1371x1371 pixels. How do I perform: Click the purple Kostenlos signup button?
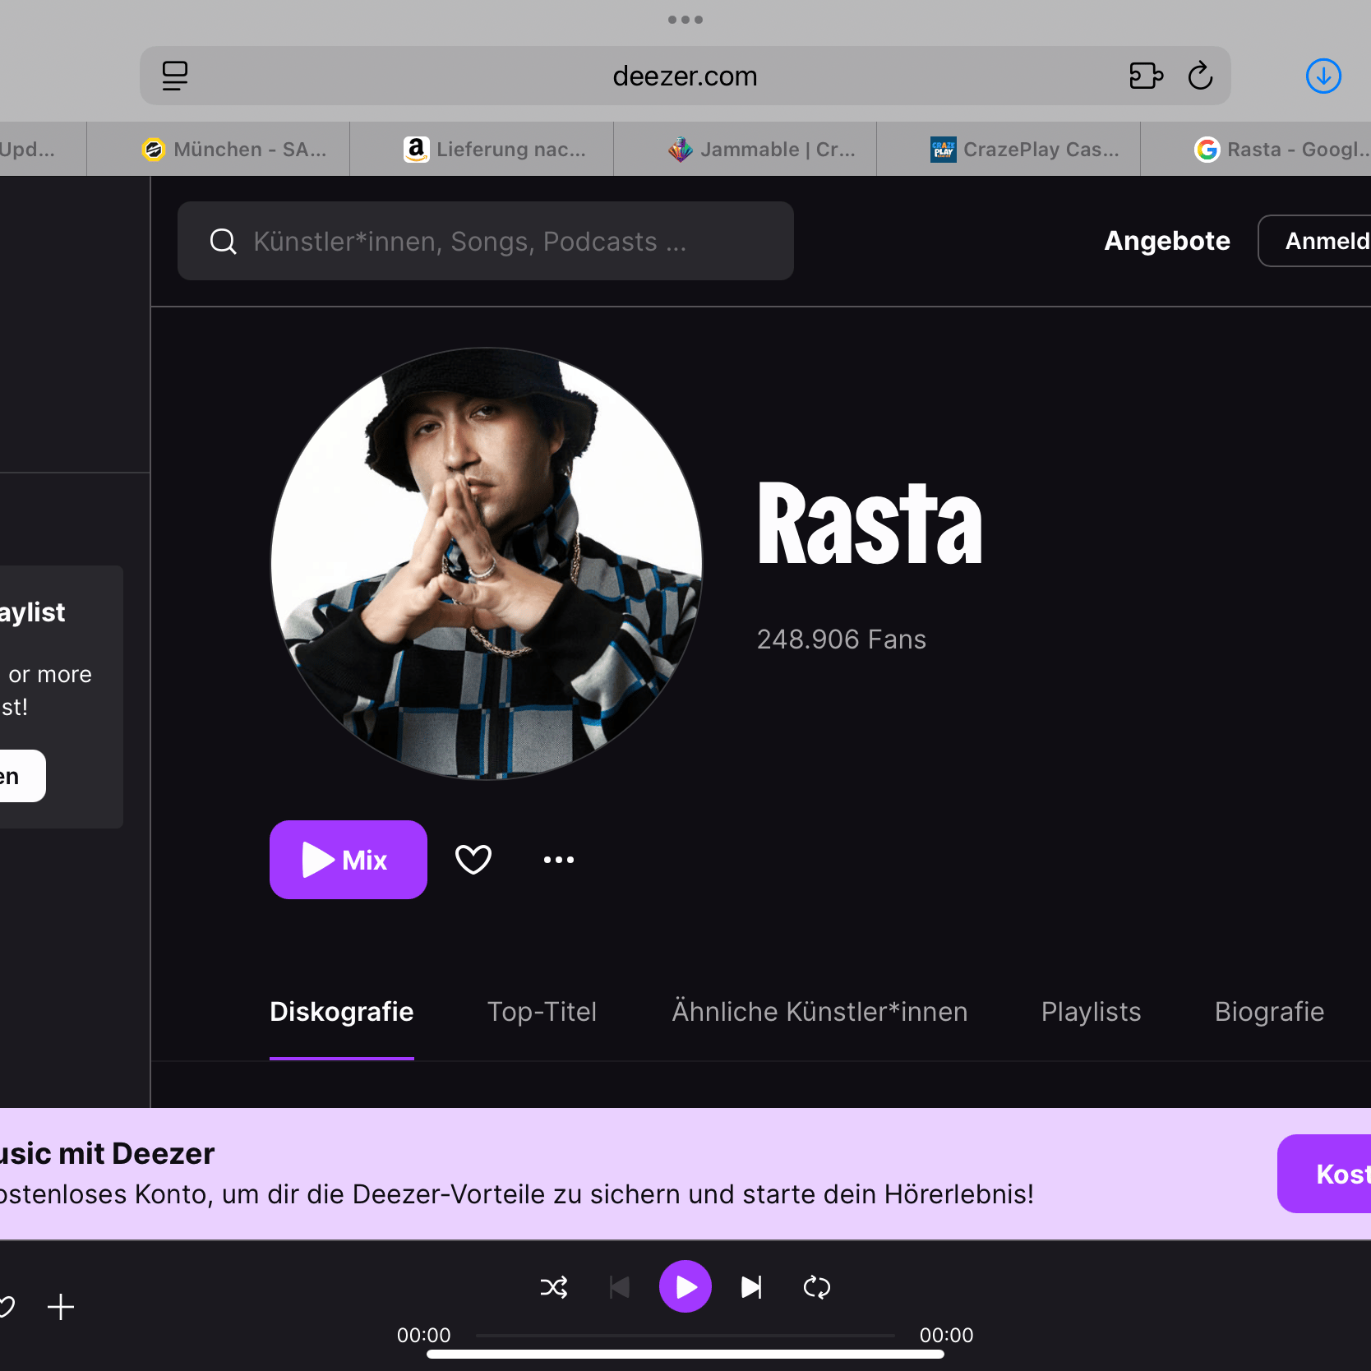pyautogui.click(x=1324, y=1174)
